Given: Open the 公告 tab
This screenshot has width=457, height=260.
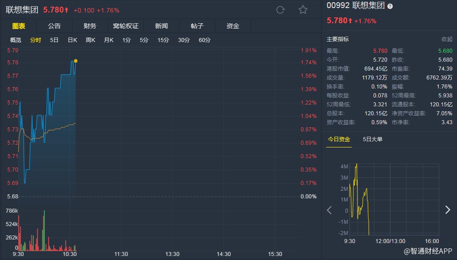Looking at the screenshot, I should pos(54,26).
